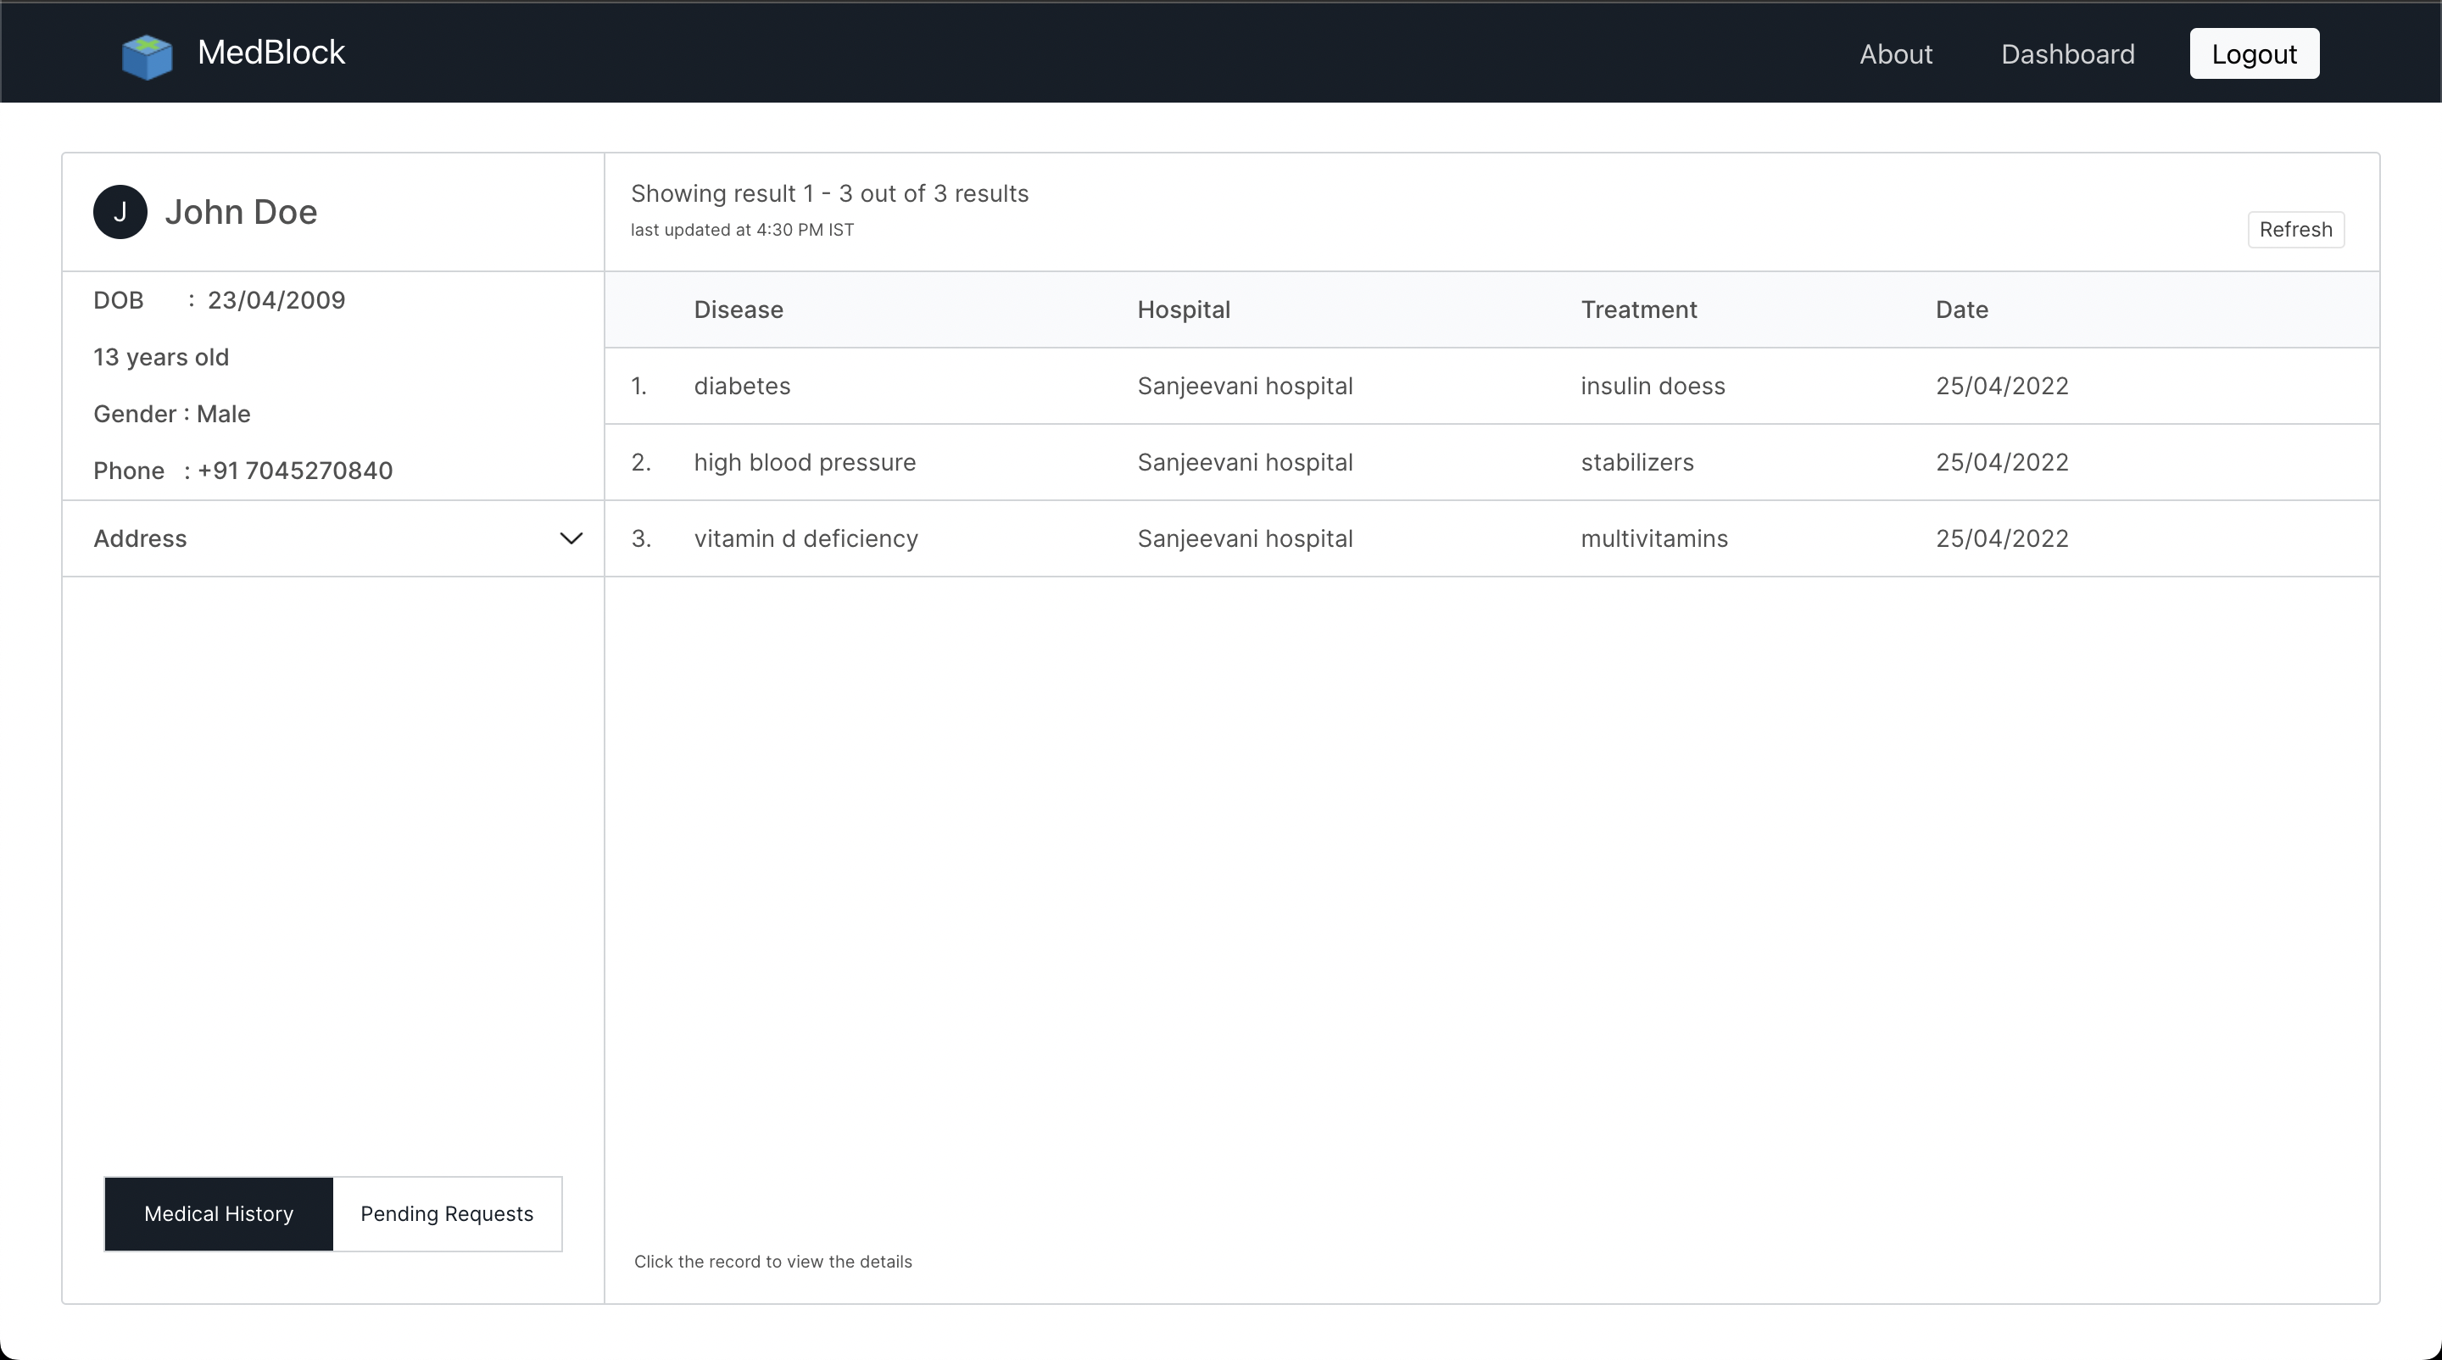Open the high blood pressure record
2442x1360 pixels.
804,462
